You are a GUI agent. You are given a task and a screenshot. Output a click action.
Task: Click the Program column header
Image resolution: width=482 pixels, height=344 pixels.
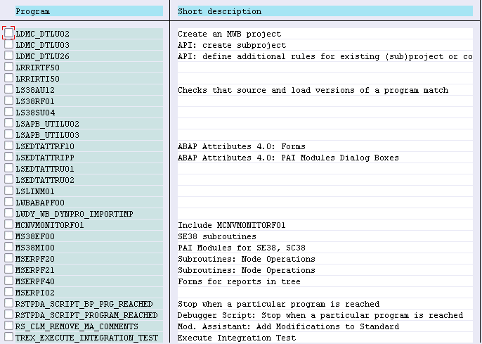point(89,11)
